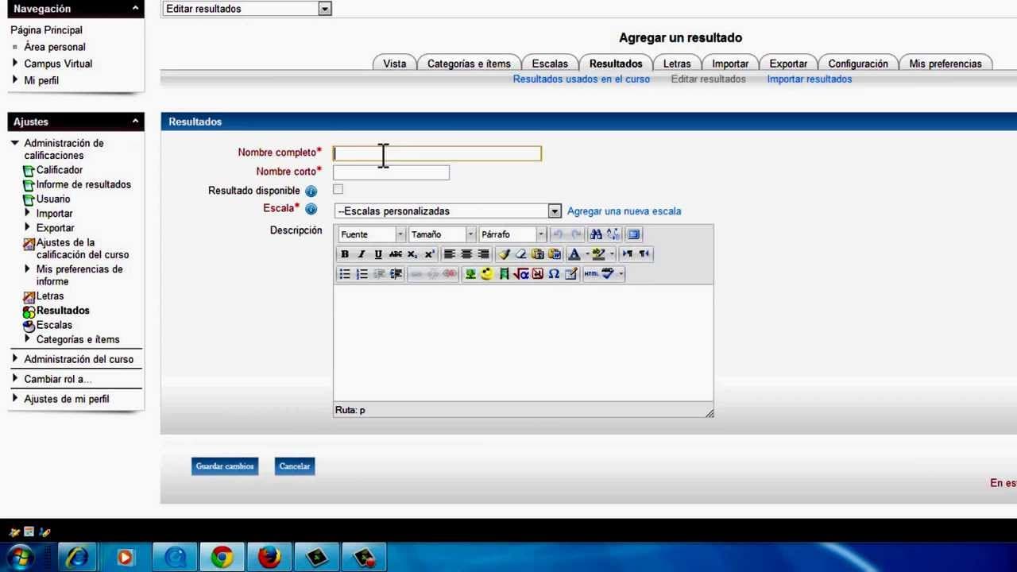Click paste from Word icon
The width and height of the screenshot is (1017, 572).
click(x=555, y=254)
